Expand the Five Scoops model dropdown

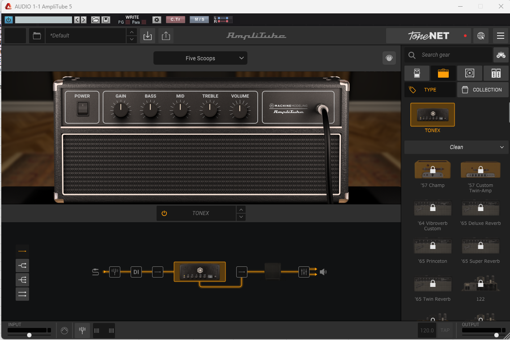pyautogui.click(x=200, y=58)
